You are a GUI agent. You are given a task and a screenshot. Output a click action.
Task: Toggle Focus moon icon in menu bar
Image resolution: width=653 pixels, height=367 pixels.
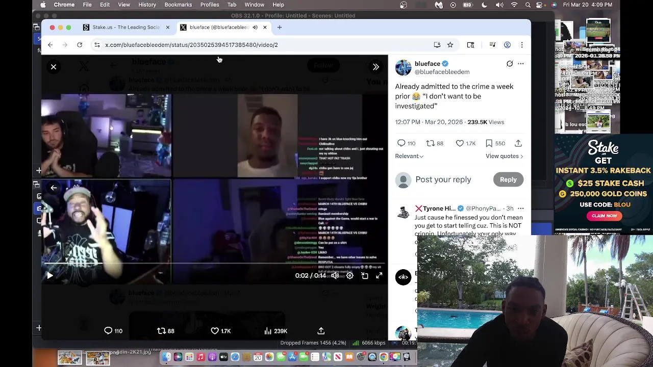[x=484, y=5]
